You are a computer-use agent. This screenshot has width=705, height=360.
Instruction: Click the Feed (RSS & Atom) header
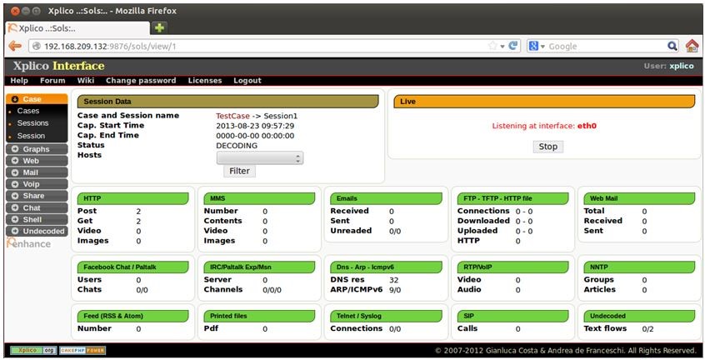[133, 316]
